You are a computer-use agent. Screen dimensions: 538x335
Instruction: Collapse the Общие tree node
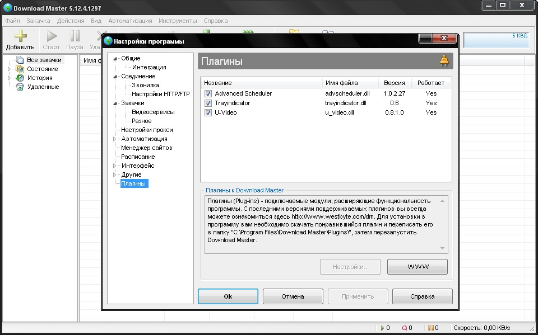point(115,59)
